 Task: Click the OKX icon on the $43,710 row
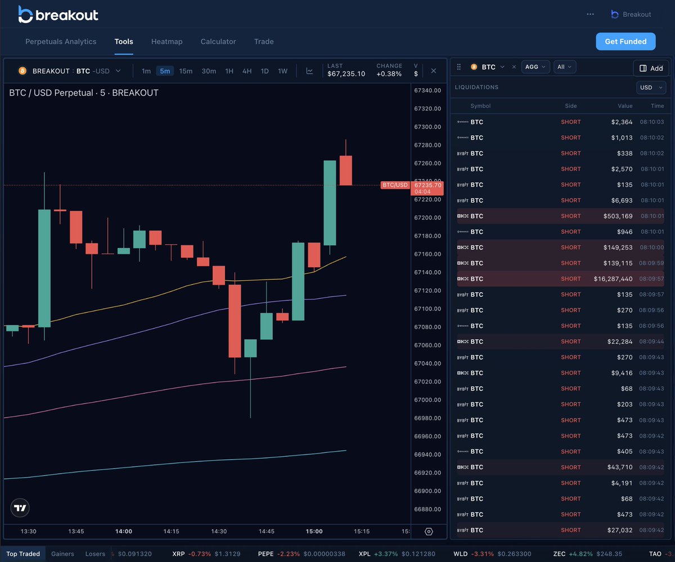(462, 467)
